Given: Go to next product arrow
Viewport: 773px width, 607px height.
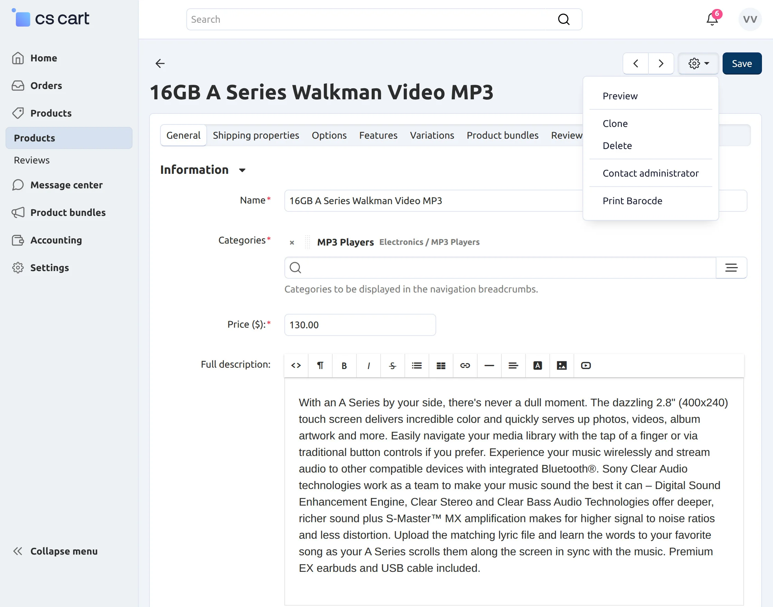Looking at the screenshot, I should point(661,63).
